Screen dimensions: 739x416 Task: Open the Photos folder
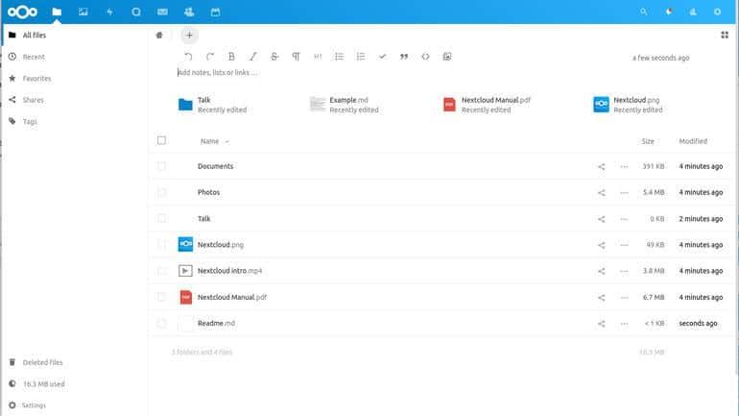209,192
